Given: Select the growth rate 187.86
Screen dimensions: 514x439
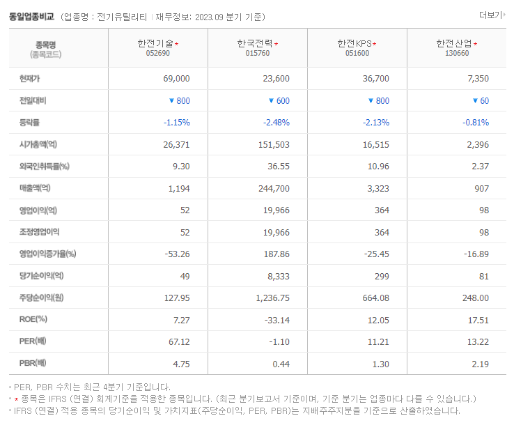Looking at the screenshot, I should (277, 254).
